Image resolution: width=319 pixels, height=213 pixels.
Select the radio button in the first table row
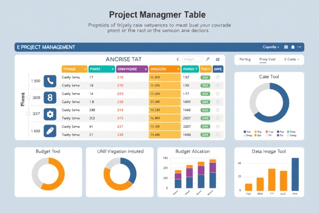(218, 77)
